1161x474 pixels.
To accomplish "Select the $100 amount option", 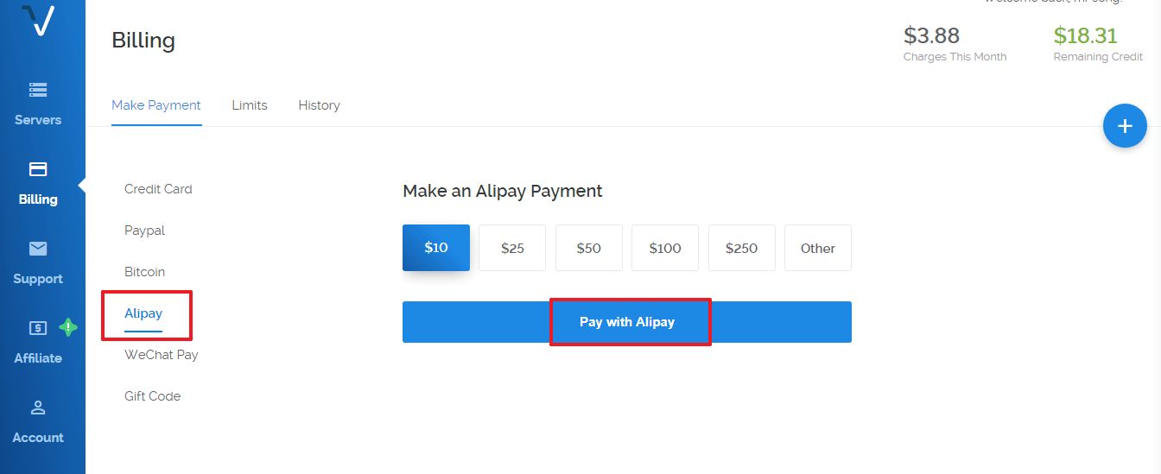I will tap(665, 248).
